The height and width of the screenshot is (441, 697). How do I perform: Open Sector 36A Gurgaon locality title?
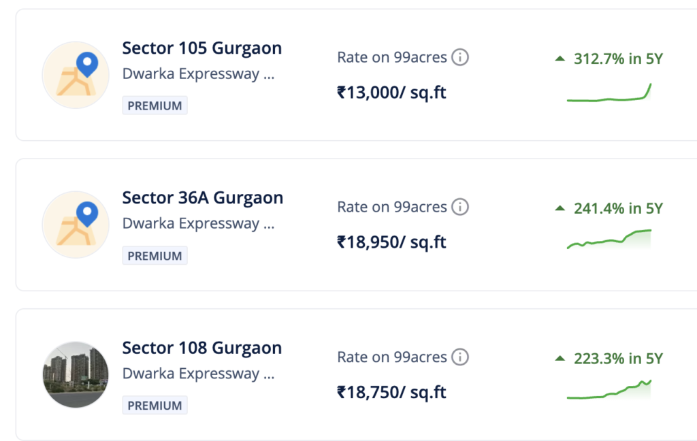203,198
